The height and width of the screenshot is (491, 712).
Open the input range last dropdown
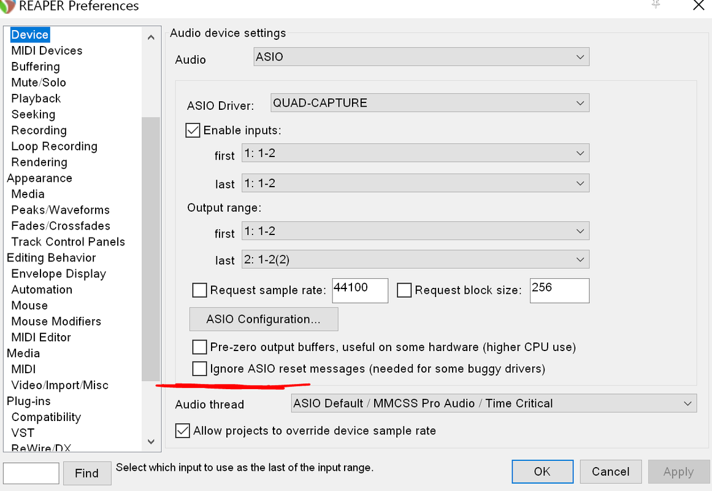[x=415, y=184]
